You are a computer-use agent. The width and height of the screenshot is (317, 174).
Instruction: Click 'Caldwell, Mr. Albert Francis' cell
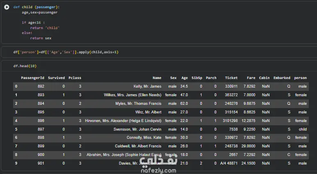tap(138, 146)
